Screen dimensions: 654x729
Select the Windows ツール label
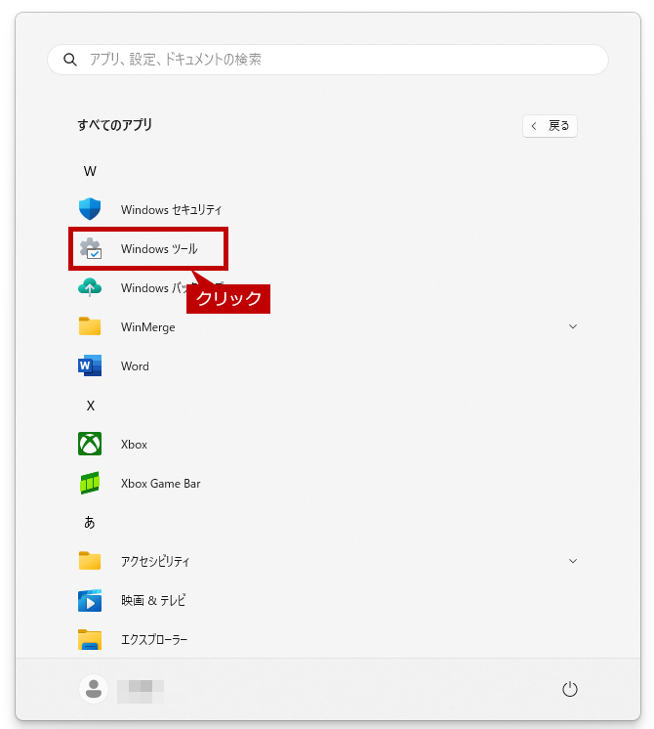[159, 249]
